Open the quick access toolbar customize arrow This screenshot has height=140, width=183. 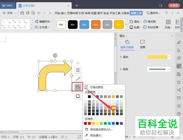point(50,13)
